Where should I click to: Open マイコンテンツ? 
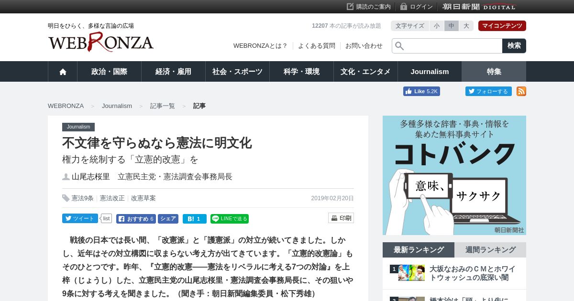(502, 26)
